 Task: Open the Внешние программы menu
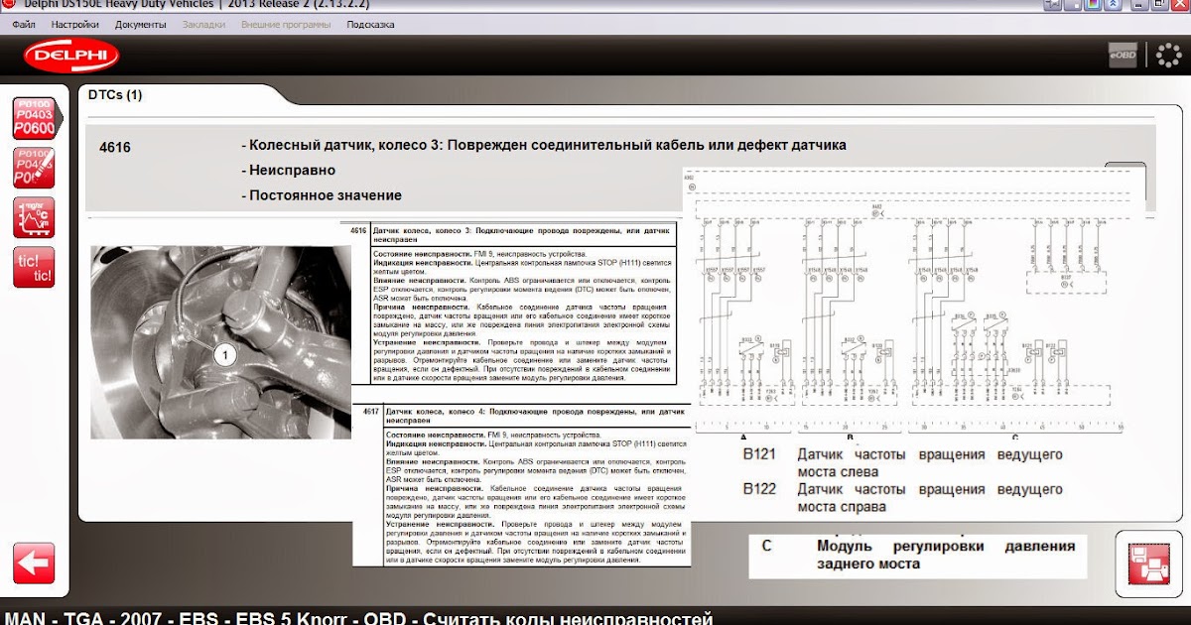click(286, 24)
